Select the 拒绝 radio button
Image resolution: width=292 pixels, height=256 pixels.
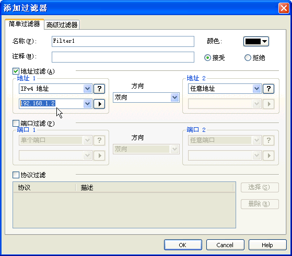click(248, 58)
